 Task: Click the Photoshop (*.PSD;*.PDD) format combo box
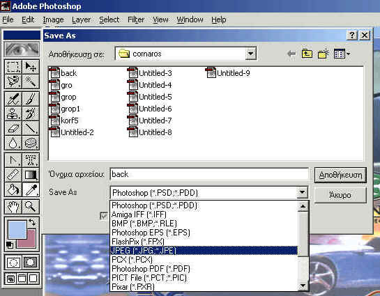(x=208, y=193)
